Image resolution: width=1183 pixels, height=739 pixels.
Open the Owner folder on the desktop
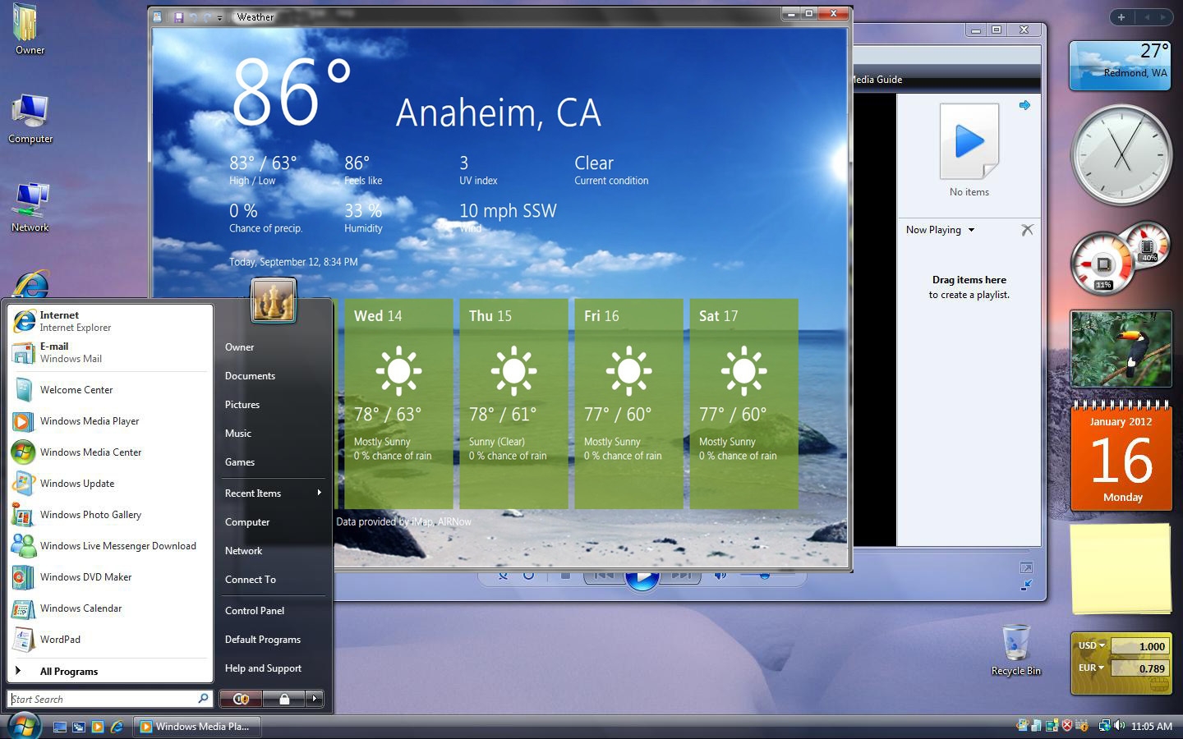point(30,30)
